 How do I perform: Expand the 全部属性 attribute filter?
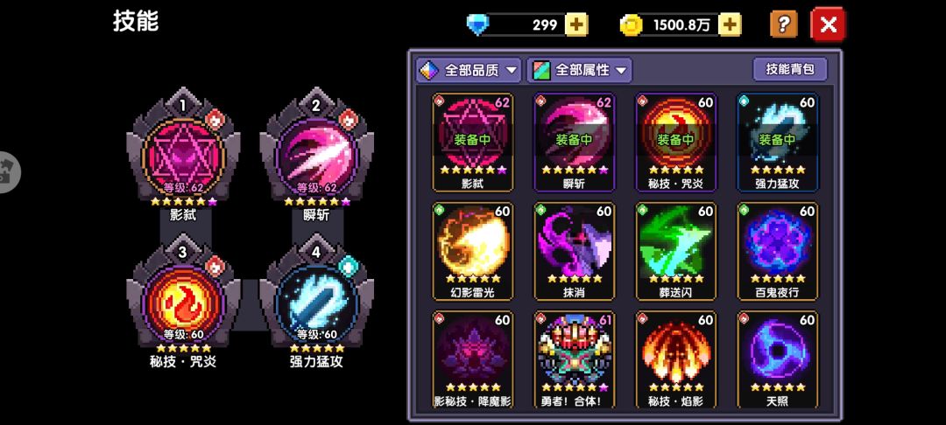[579, 71]
